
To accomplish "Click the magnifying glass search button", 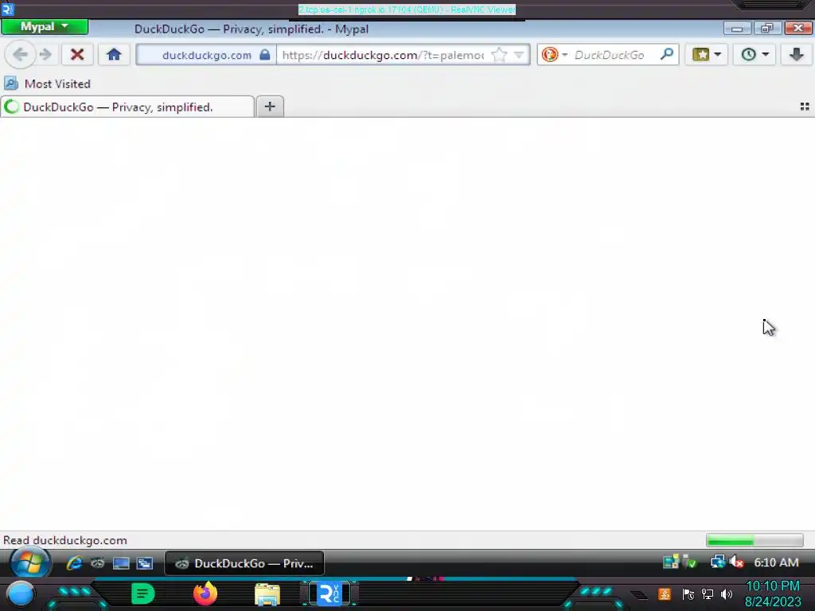I will pyautogui.click(x=667, y=54).
